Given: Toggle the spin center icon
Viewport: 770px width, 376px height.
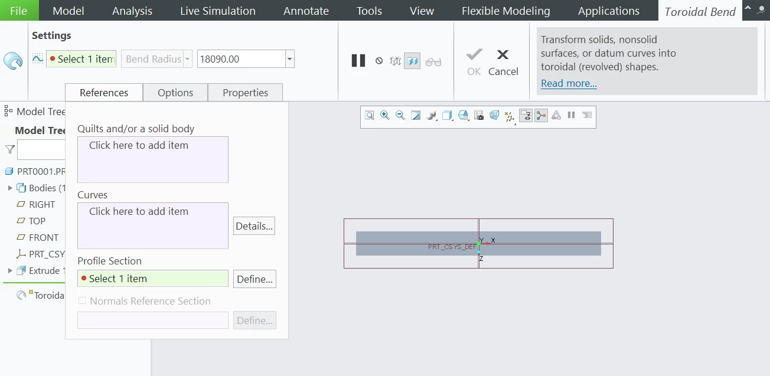Looking at the screenshot, I should click(541, 116).
